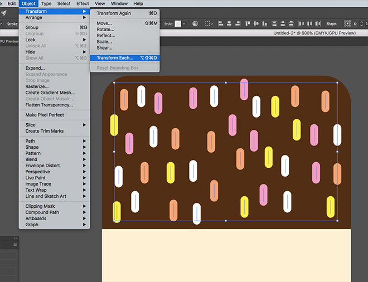Expand the Image Trace submenu
This screenshot has height=282, width=368.
(x=54, y=184)
